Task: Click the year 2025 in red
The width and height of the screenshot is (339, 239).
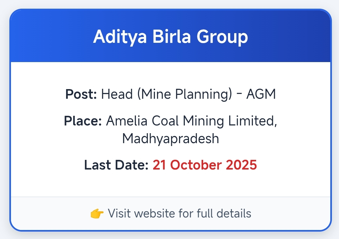Action: (x=241, y=165)
